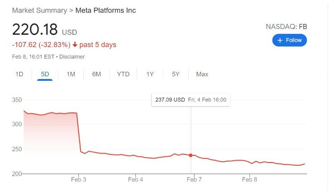The image size is (329, 191).
Task: Open the YTD range tab
Action: (x=123, y=74)
